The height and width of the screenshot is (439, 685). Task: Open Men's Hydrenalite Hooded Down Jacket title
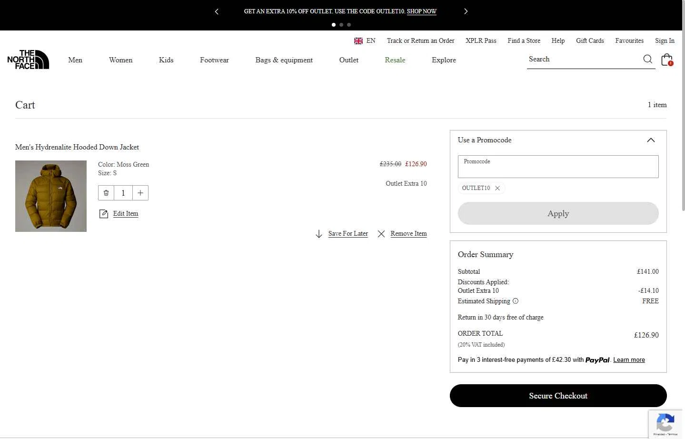click(x=77, y=147)
